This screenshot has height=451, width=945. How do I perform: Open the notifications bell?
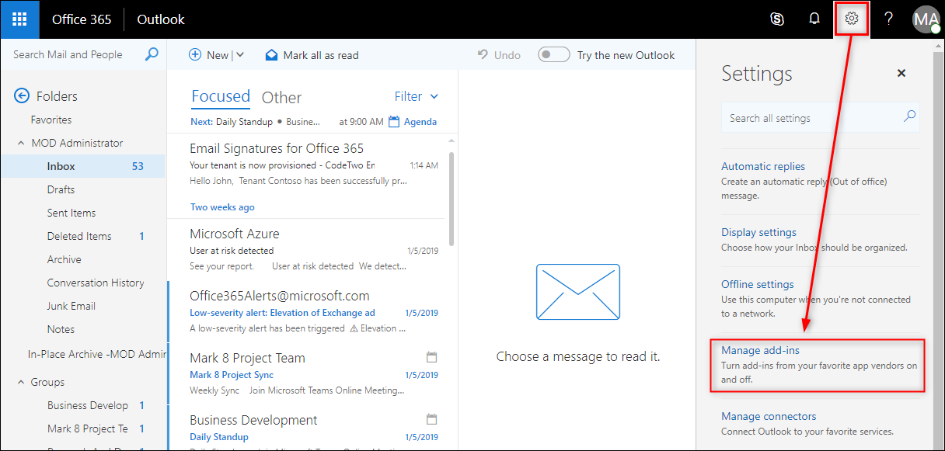click(814, 19)
